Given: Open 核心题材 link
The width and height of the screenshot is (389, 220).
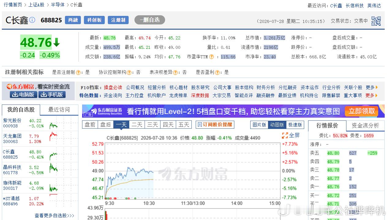Looking at the screenshot, I should tap(179, 87).
